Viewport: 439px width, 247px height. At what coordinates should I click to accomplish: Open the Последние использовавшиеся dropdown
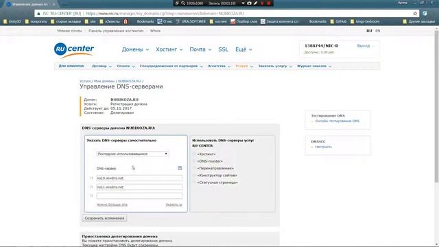(x=132, y=154)
